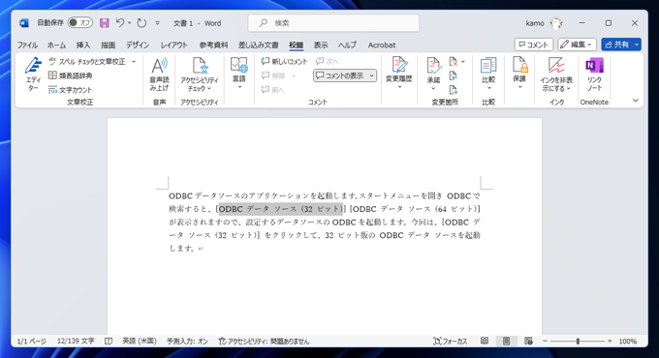Open the Track Changes button
659x358 pixels.
[399, 74]
